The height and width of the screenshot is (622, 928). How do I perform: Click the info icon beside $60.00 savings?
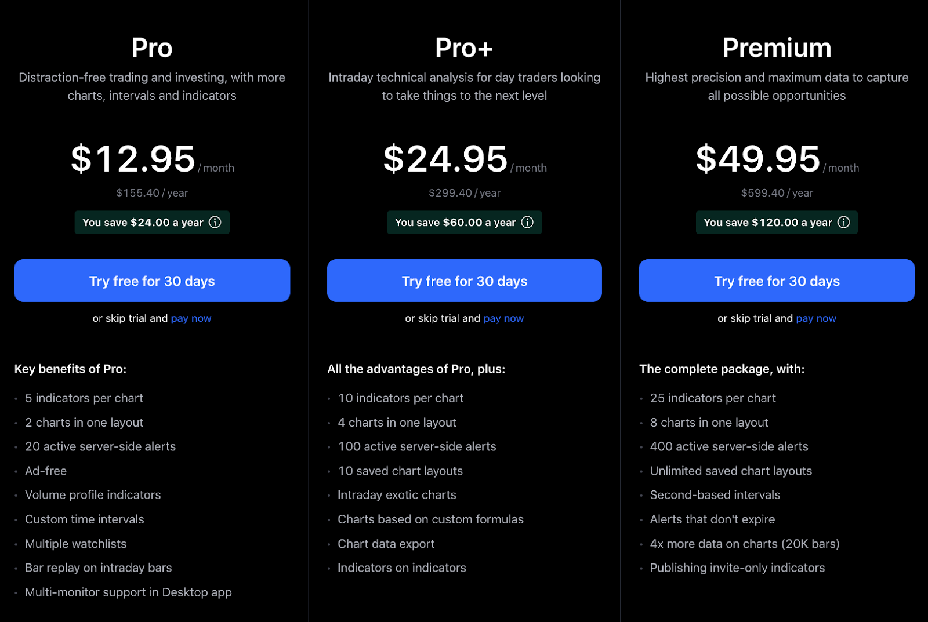coord(527,222)
